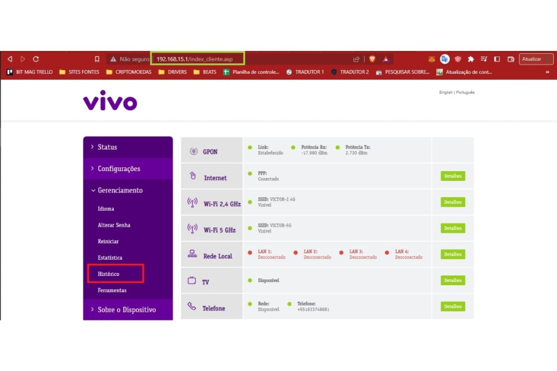Collapse the Gerenciamento section
This screenshot has height=371, width=557.
coord(120,190)
